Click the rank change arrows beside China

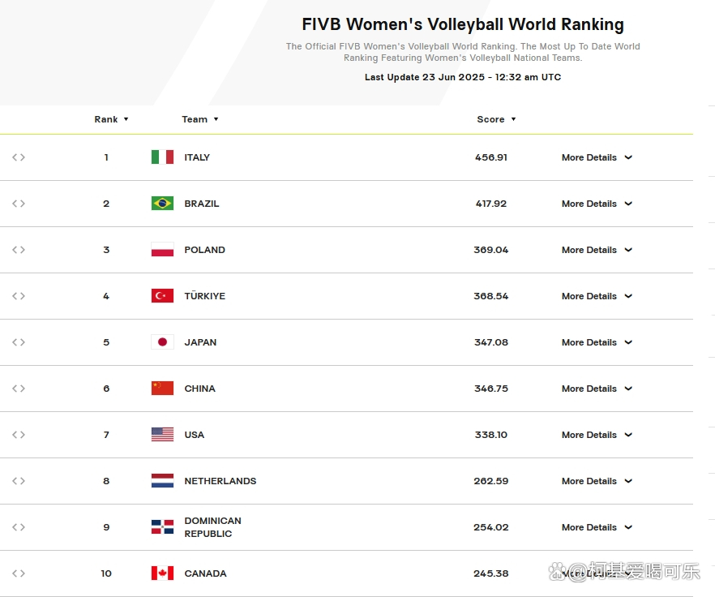tap(19, 389)
